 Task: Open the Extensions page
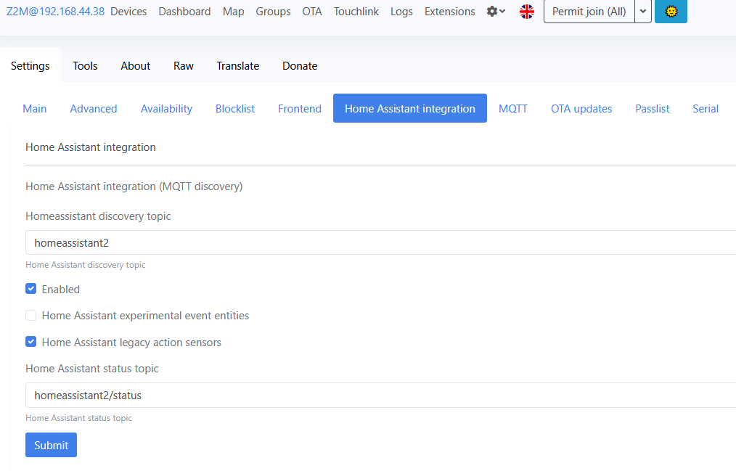click(x=450, y=12)
